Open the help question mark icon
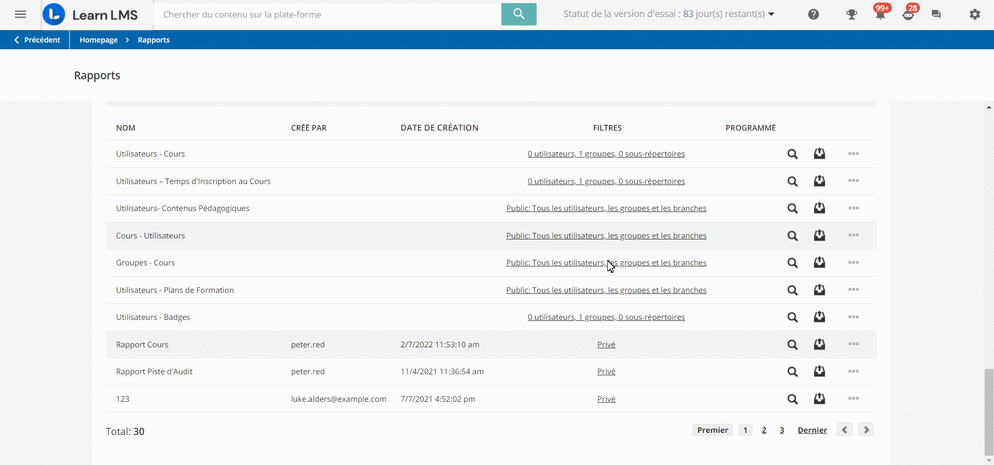The height and width of the screenshot is (465, 994). coord(813,15)
